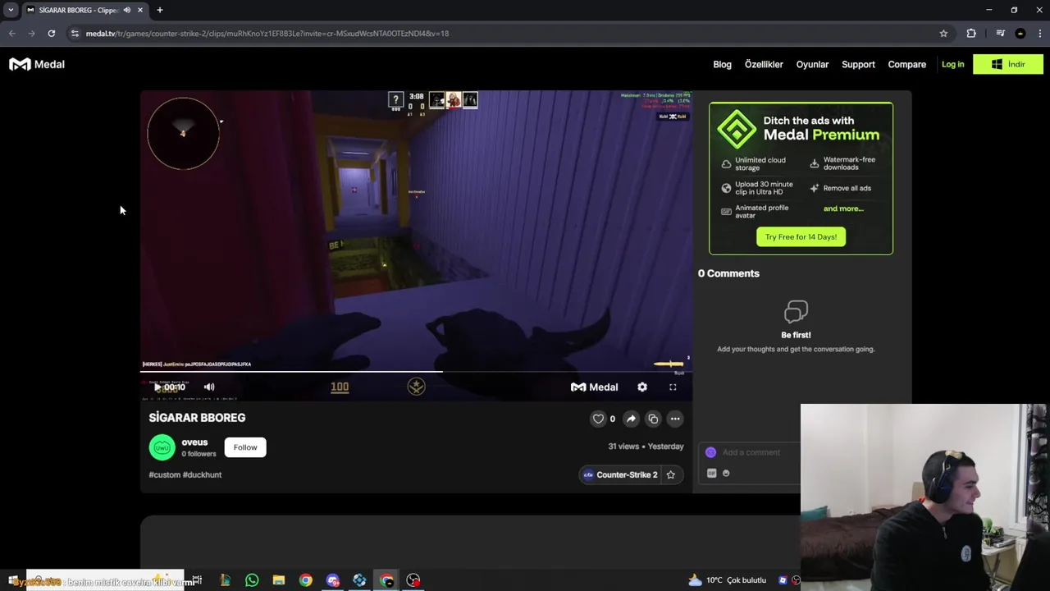1050x591 pixels.
Task: Mute the clip volume
Action: (209, 387)
